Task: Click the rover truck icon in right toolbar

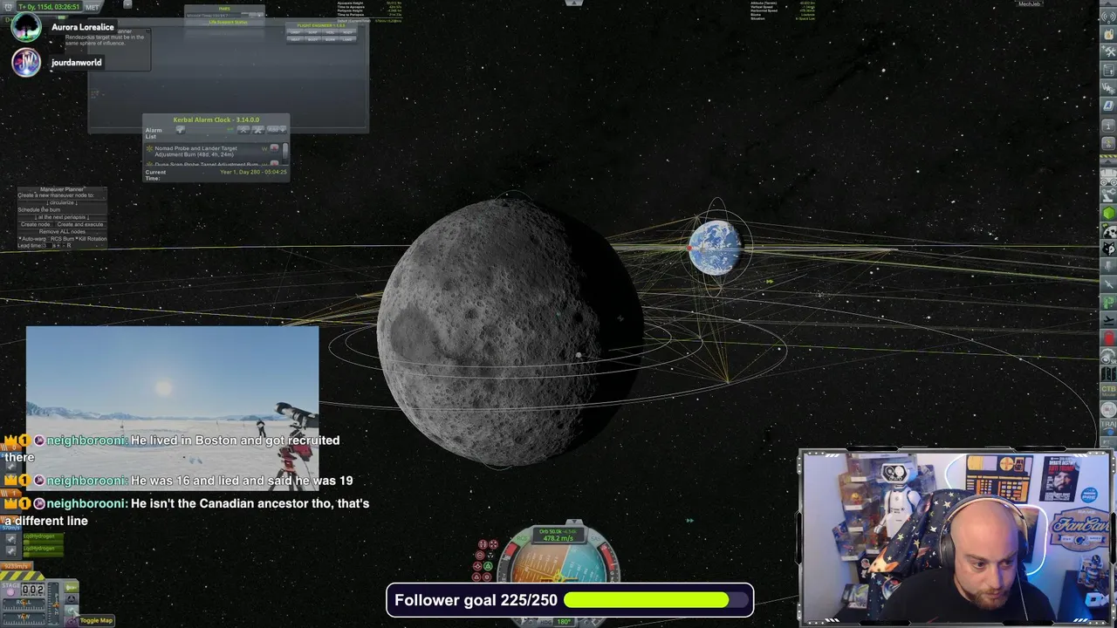Action: [x=1108, y=176]
